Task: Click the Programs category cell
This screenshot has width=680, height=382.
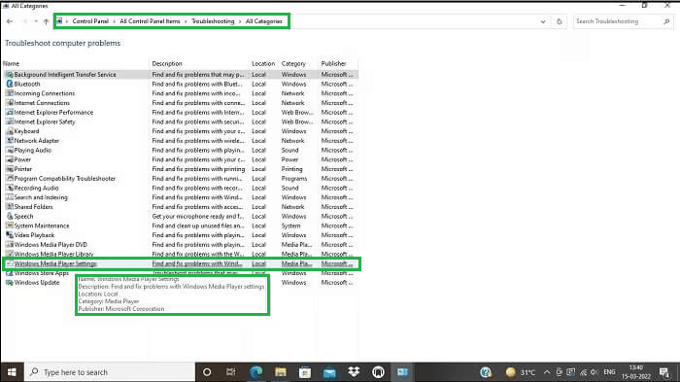Action: tap(294, 179)
